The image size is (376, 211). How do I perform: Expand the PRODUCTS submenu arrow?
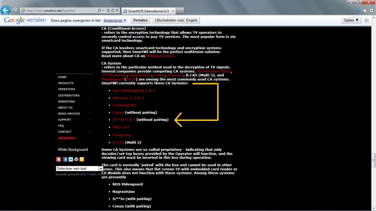tap(90, 83)
